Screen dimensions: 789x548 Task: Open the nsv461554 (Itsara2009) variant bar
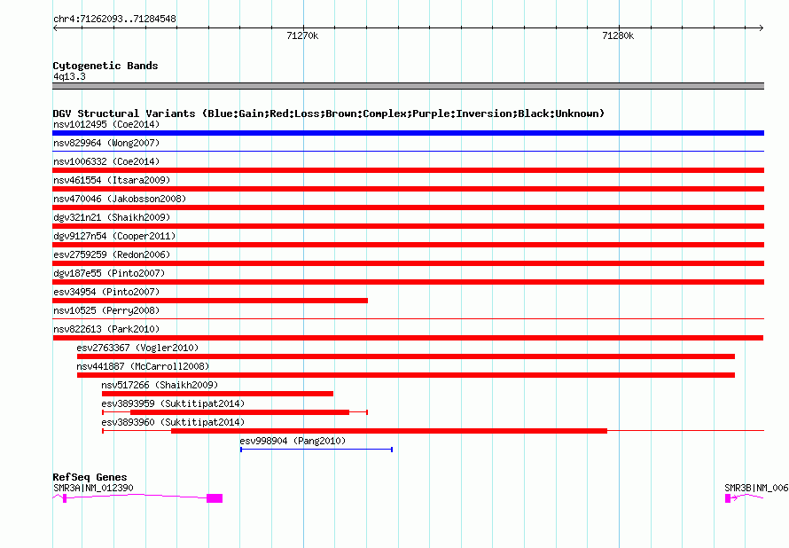point(408,189)
